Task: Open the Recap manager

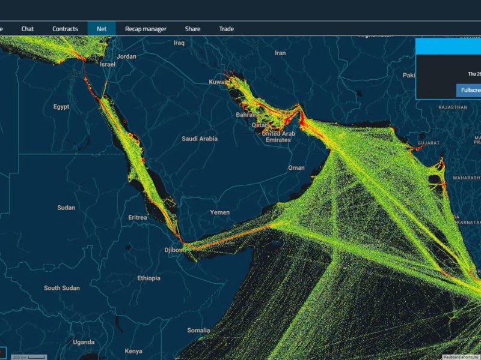Action: (x=146, y=28)
